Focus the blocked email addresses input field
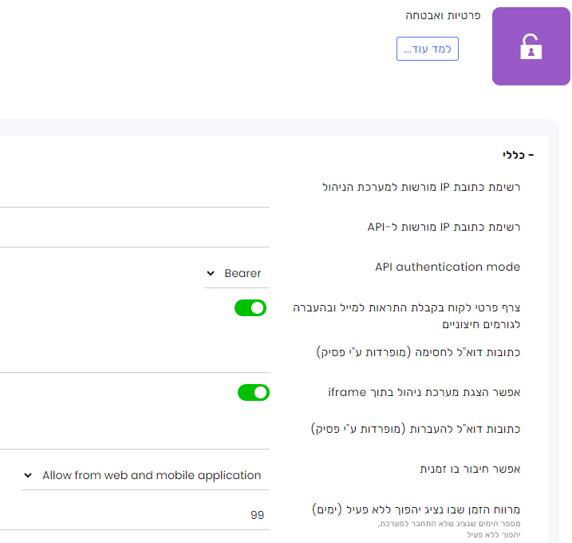Image resolution: width=572 pixels, height=543 pixels. (135, 359)
